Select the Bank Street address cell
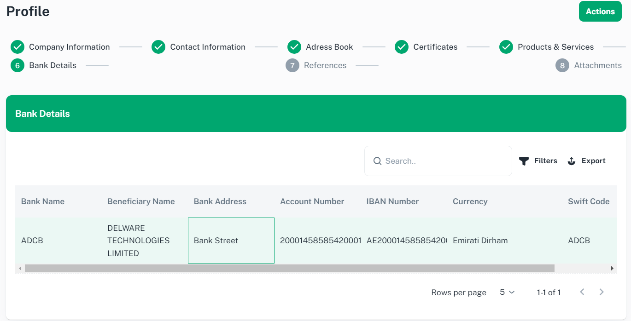This screenshot has height=321, width=631. (x=231, y=241)
